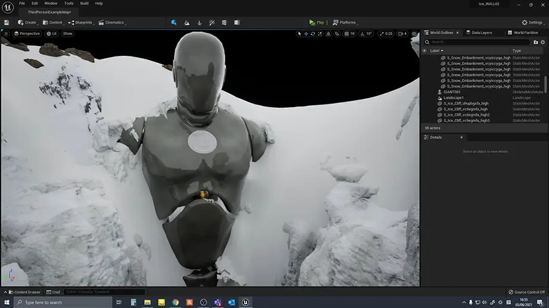Open the Build menu
Screen dimensions: 549x308
[x=84, y=3]
